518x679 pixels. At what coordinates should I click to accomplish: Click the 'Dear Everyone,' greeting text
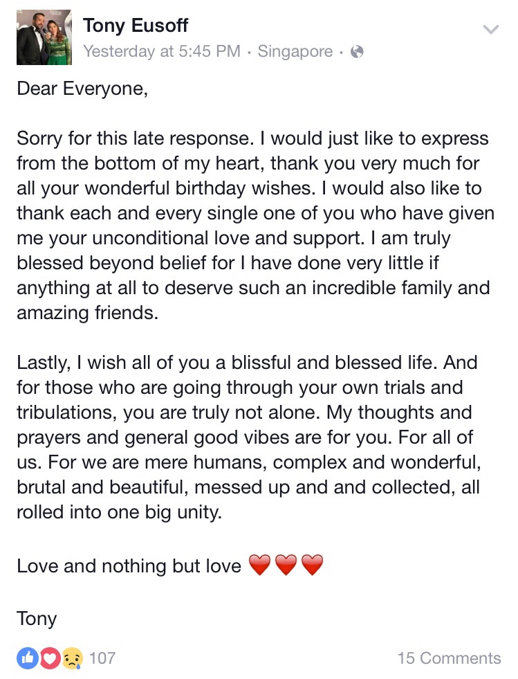(x=82, y=89)
